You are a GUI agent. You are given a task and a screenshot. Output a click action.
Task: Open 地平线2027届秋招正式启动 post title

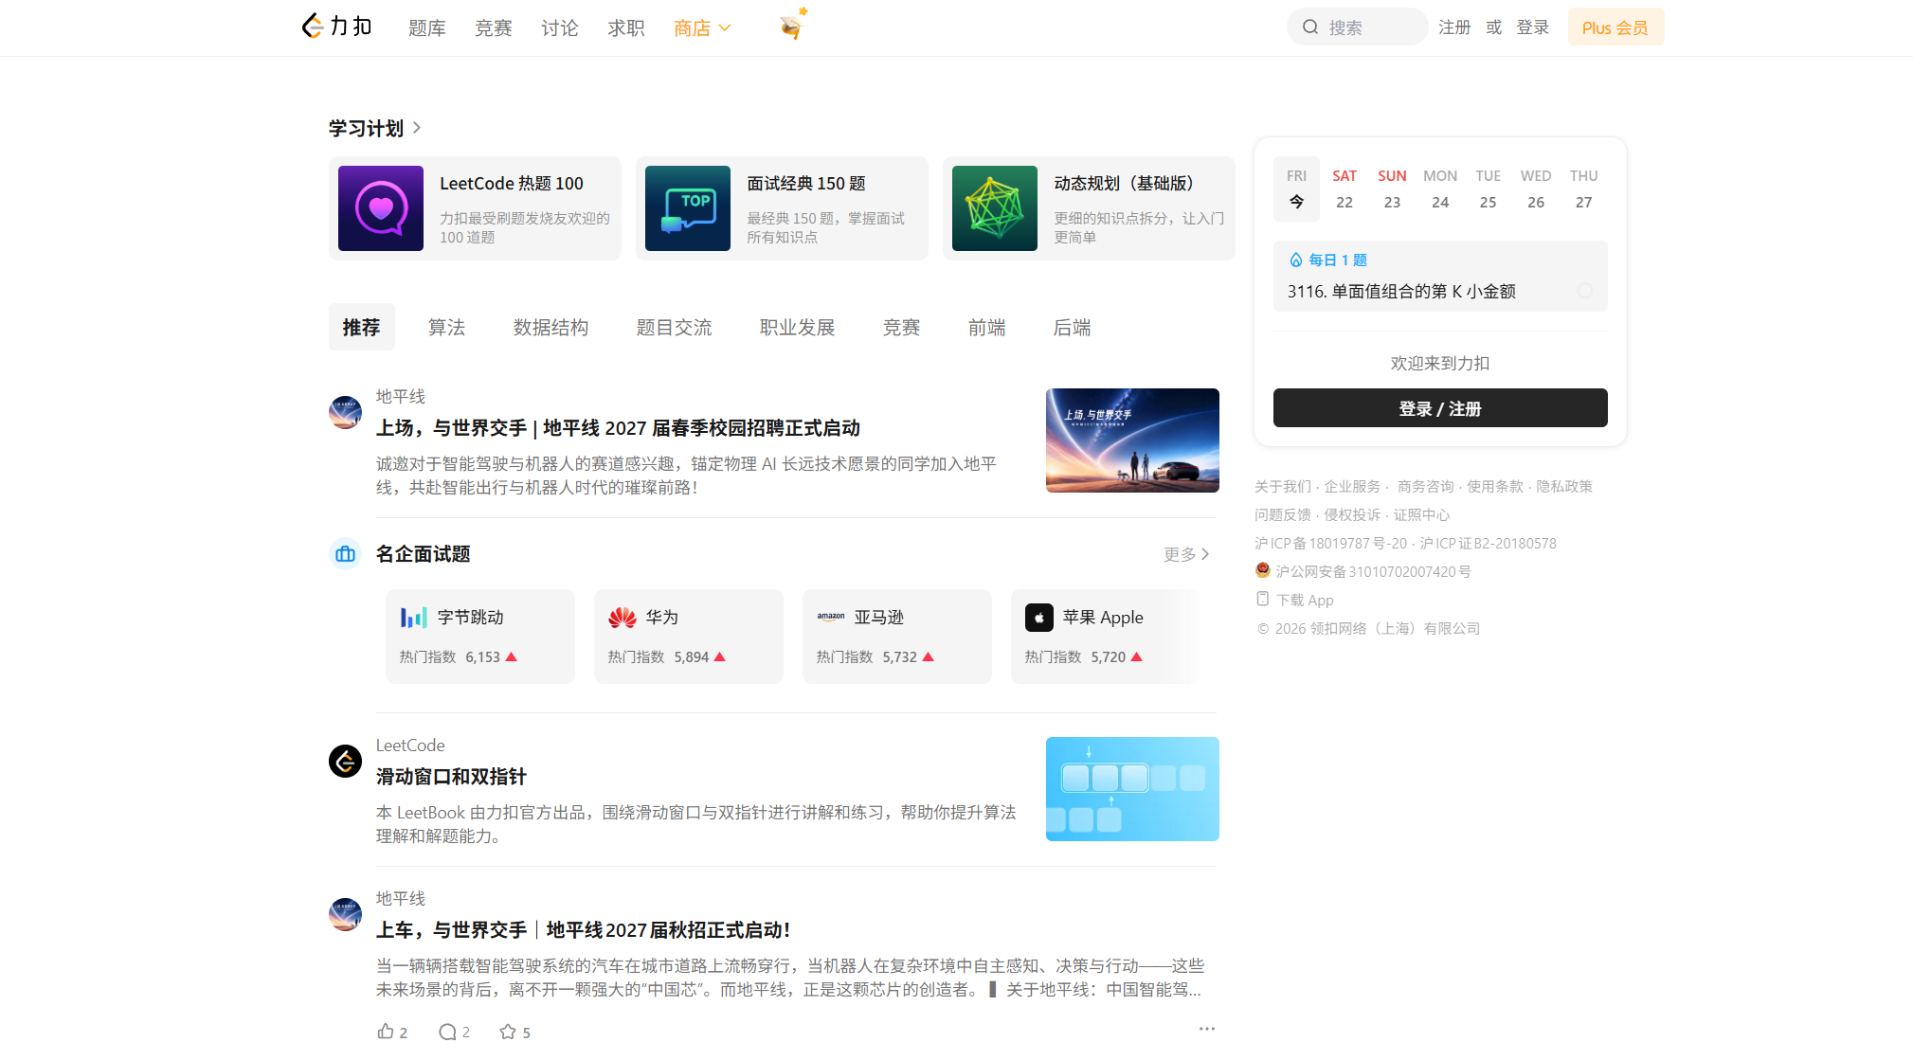(x=584, y=930)
